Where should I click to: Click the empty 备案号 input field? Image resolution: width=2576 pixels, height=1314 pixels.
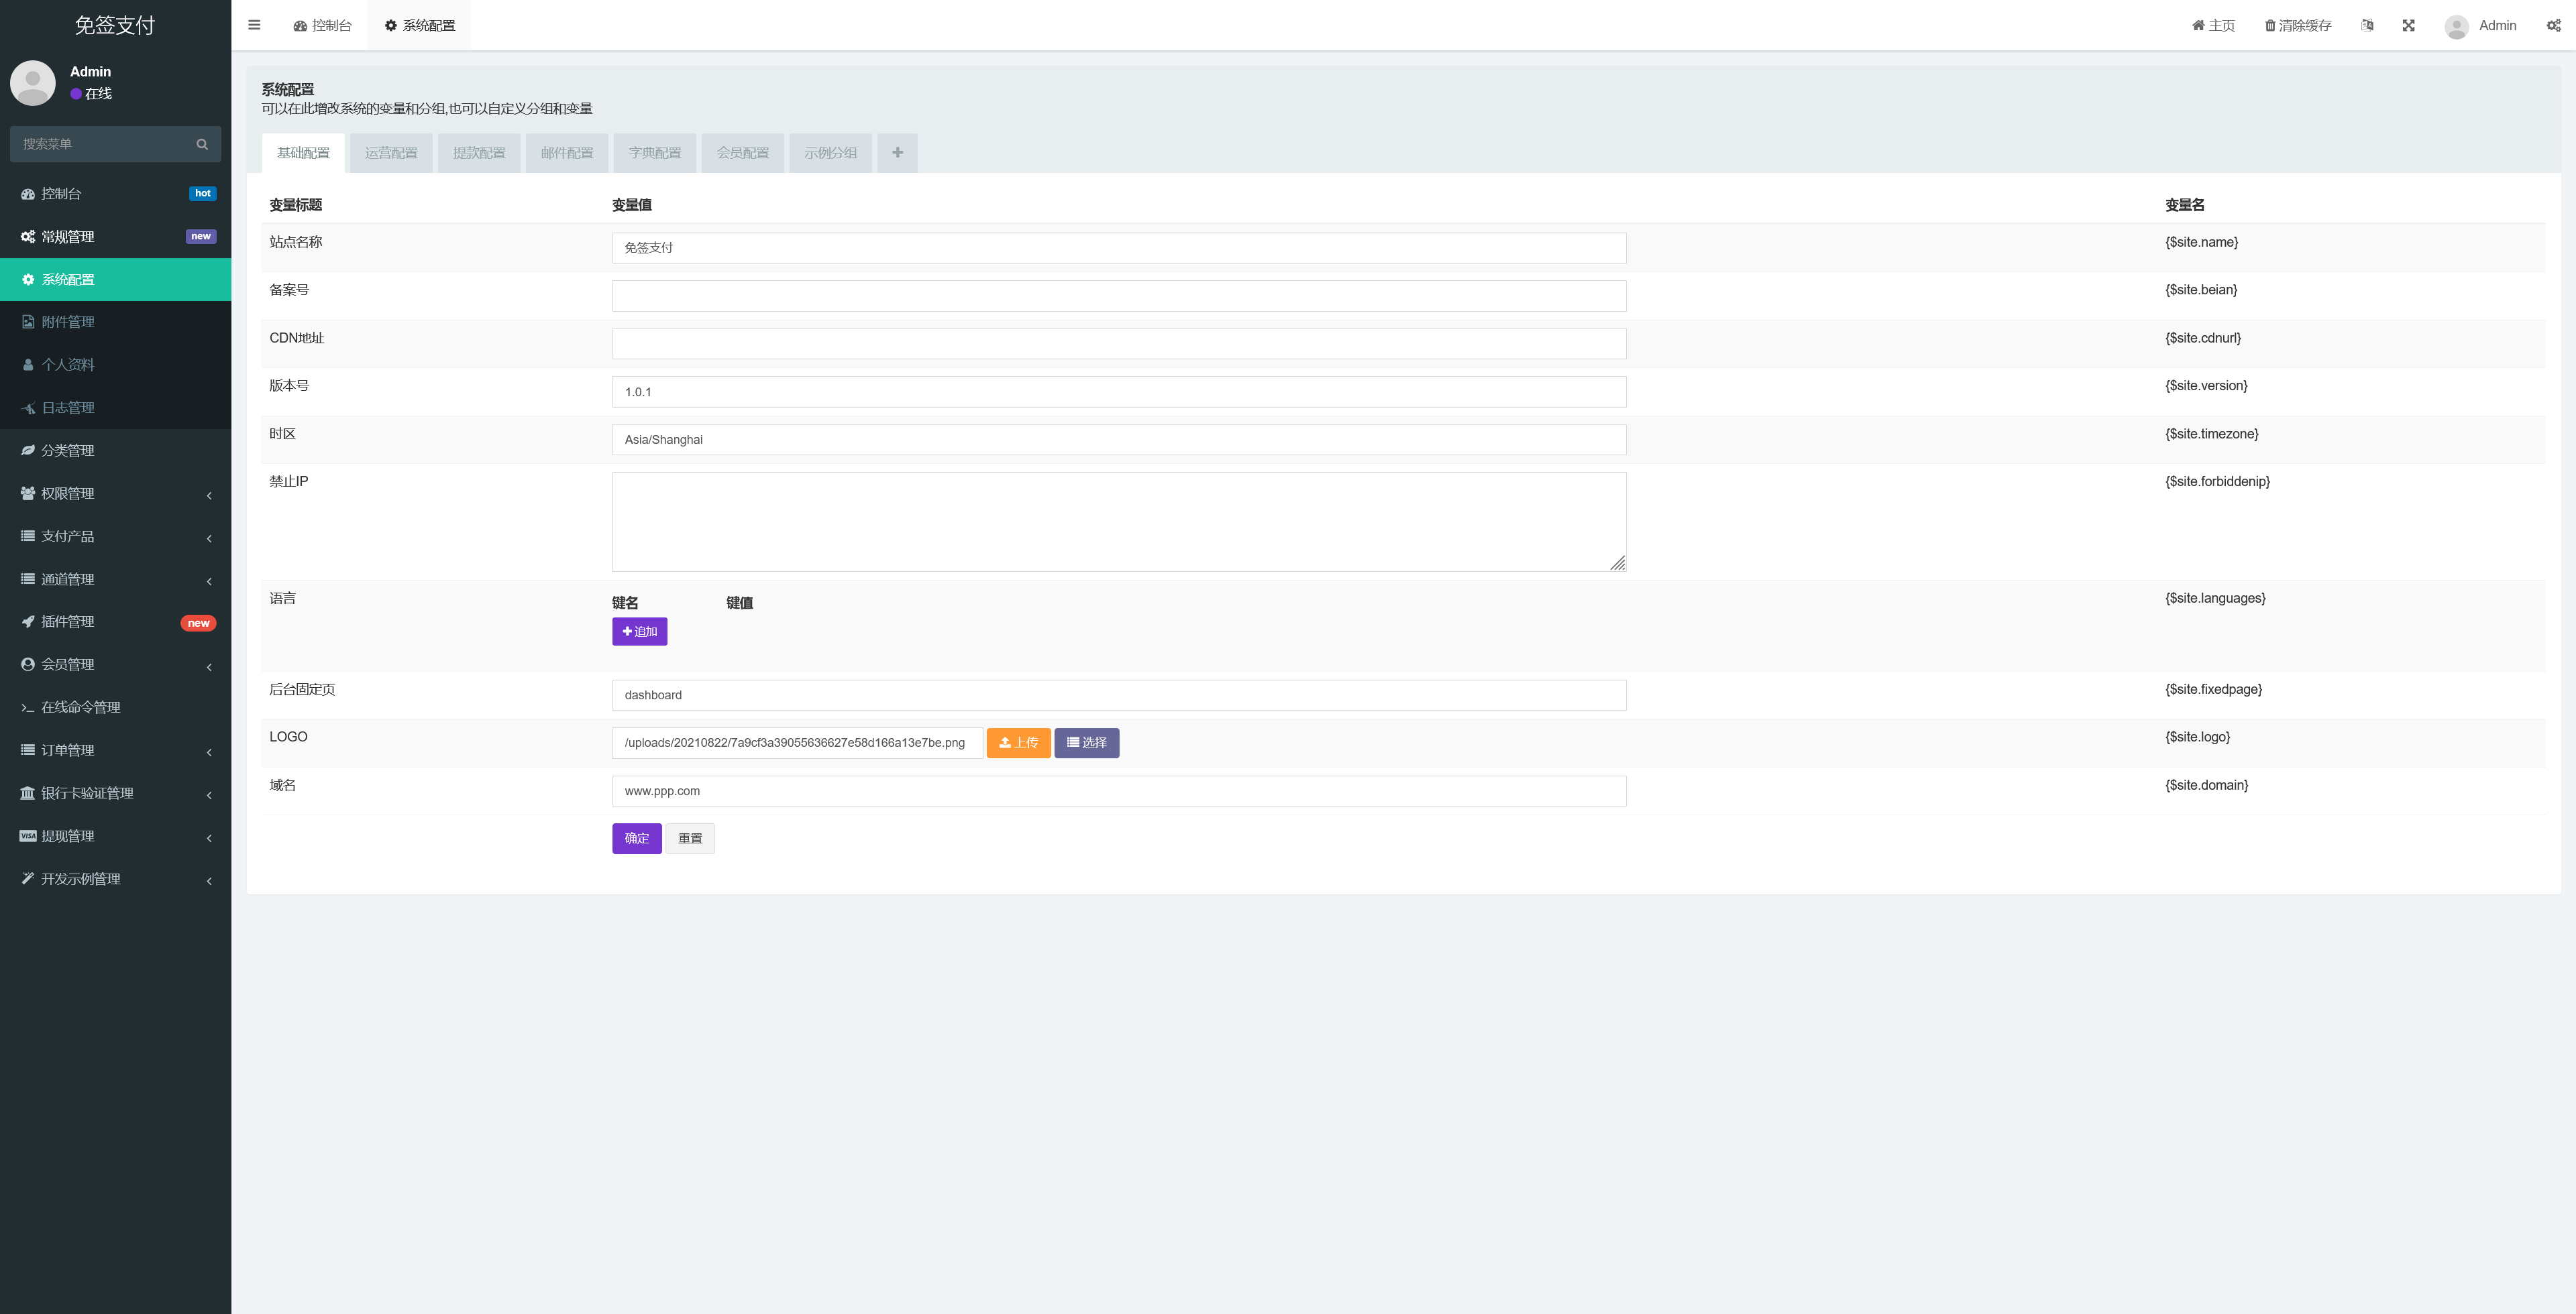(x=1119, y=296)
